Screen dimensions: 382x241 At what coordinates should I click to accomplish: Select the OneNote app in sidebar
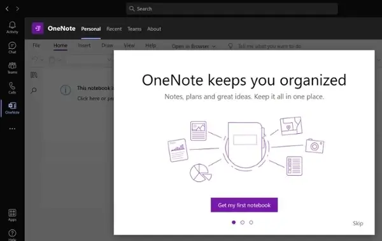(12, 108)
